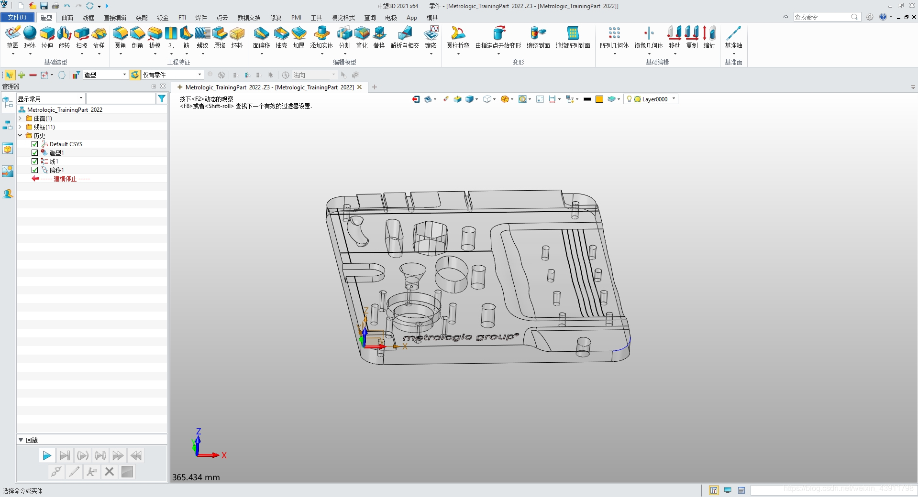This screenshot has width=918, height=497.
Task: Toggle the 偏移1 feature checkbox
Action: [34, 170]
